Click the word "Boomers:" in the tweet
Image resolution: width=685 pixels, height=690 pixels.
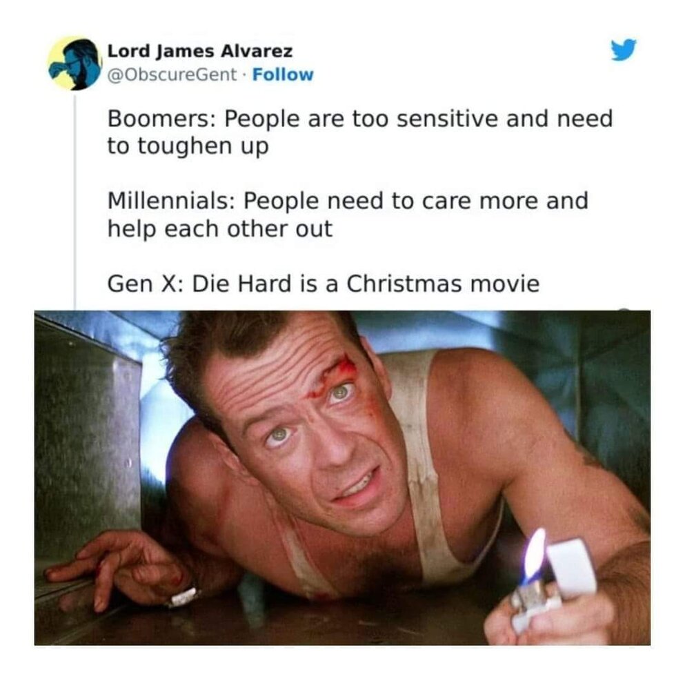161,119
